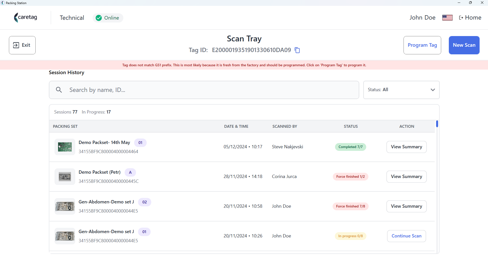Click the Status filter chevron arrow
Viewport: 488px width, 258px height.
click(x=433, y=90)
